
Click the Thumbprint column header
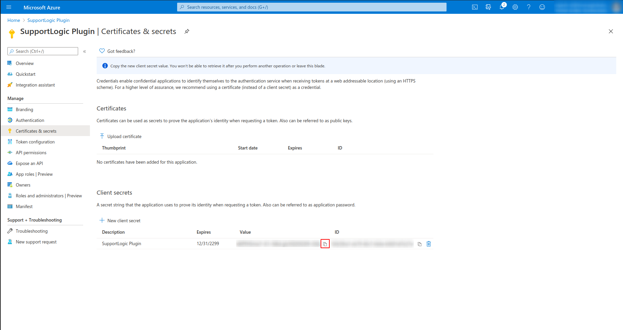click(x=114, y=148)
